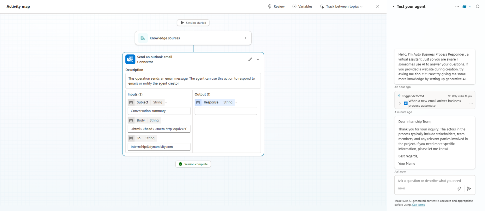Viewport: 485px width, 211px height.
Task: Click inside the Ask a question input box
Action: [x=429, y=181]
